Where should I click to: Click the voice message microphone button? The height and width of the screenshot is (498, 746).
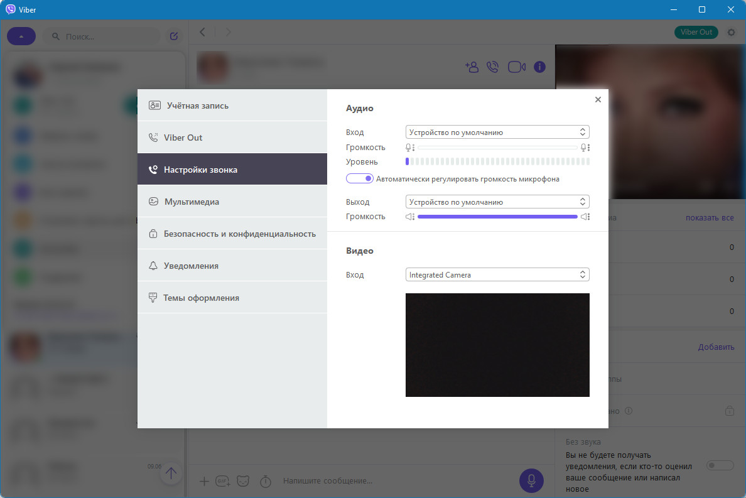tap(531, 480)
